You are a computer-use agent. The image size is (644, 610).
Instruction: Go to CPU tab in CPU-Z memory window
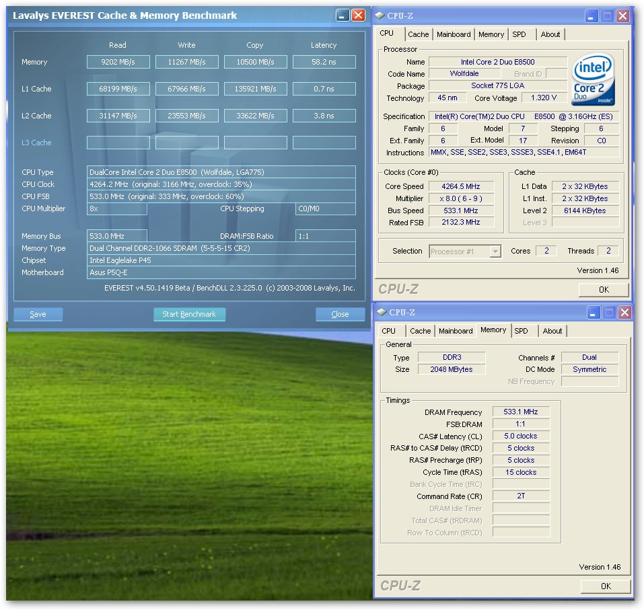[x=388, y=331]
